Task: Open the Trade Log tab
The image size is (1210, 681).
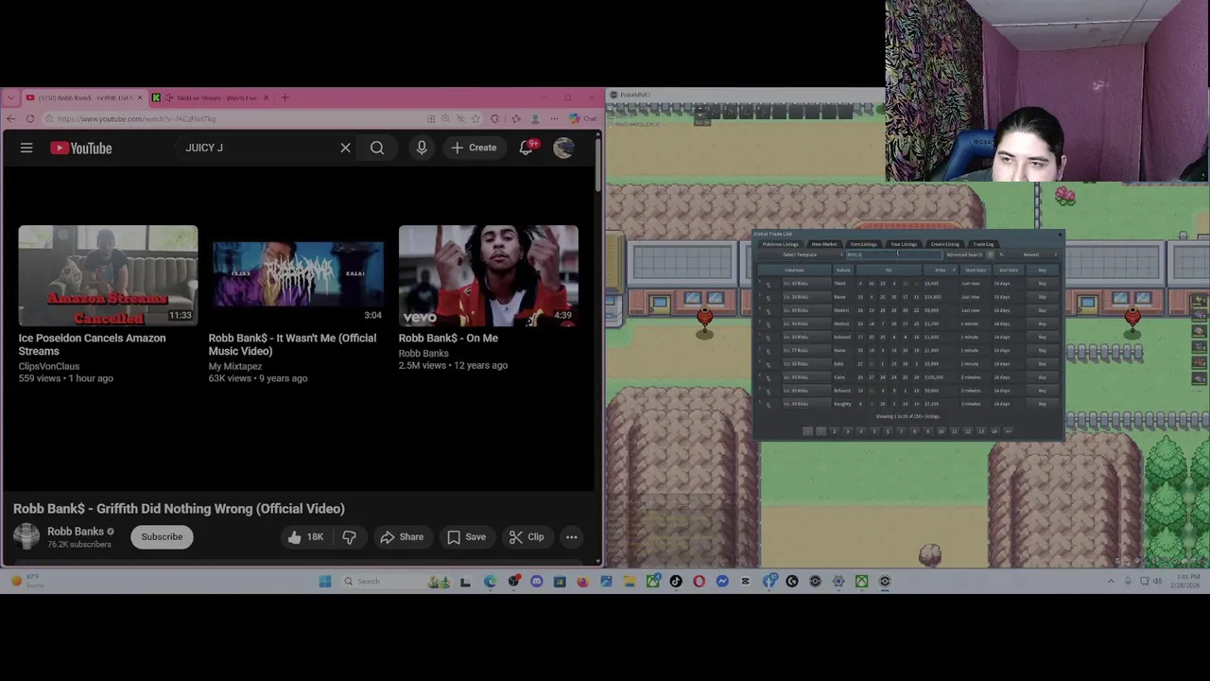Action: tap(983, 244)
